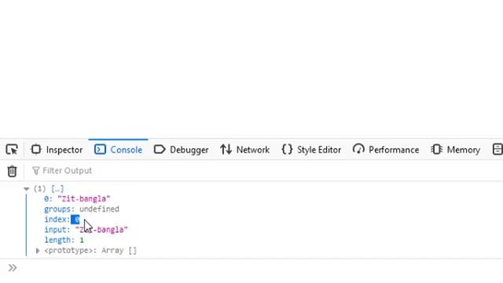Viewport: 503px width, 283px height.
Task: Click the Network arrows icon
Action: (x=226, y=149)
